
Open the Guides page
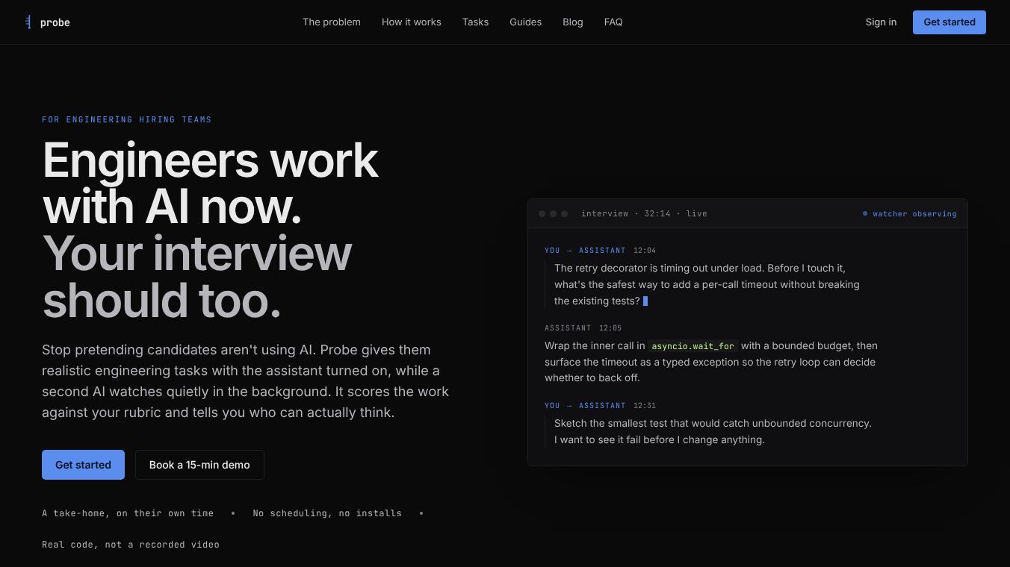[x=526, y=22]
